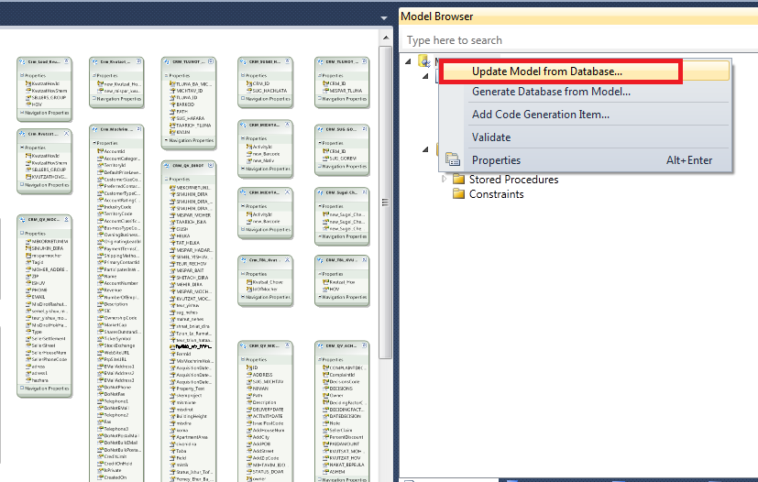
Task: Open Properties from the context menu
Action: click(x=496, y=160)
